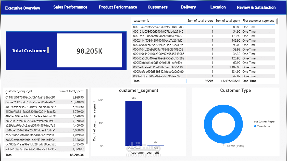Open the Executive Overview page

pos(22,8)
